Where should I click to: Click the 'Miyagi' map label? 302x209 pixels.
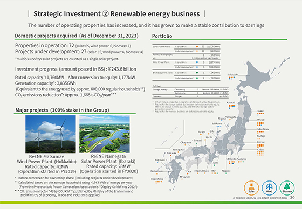(260, 120)
